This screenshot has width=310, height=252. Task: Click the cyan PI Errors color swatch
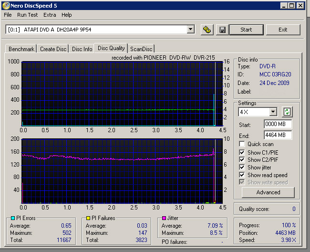(13, 218)
